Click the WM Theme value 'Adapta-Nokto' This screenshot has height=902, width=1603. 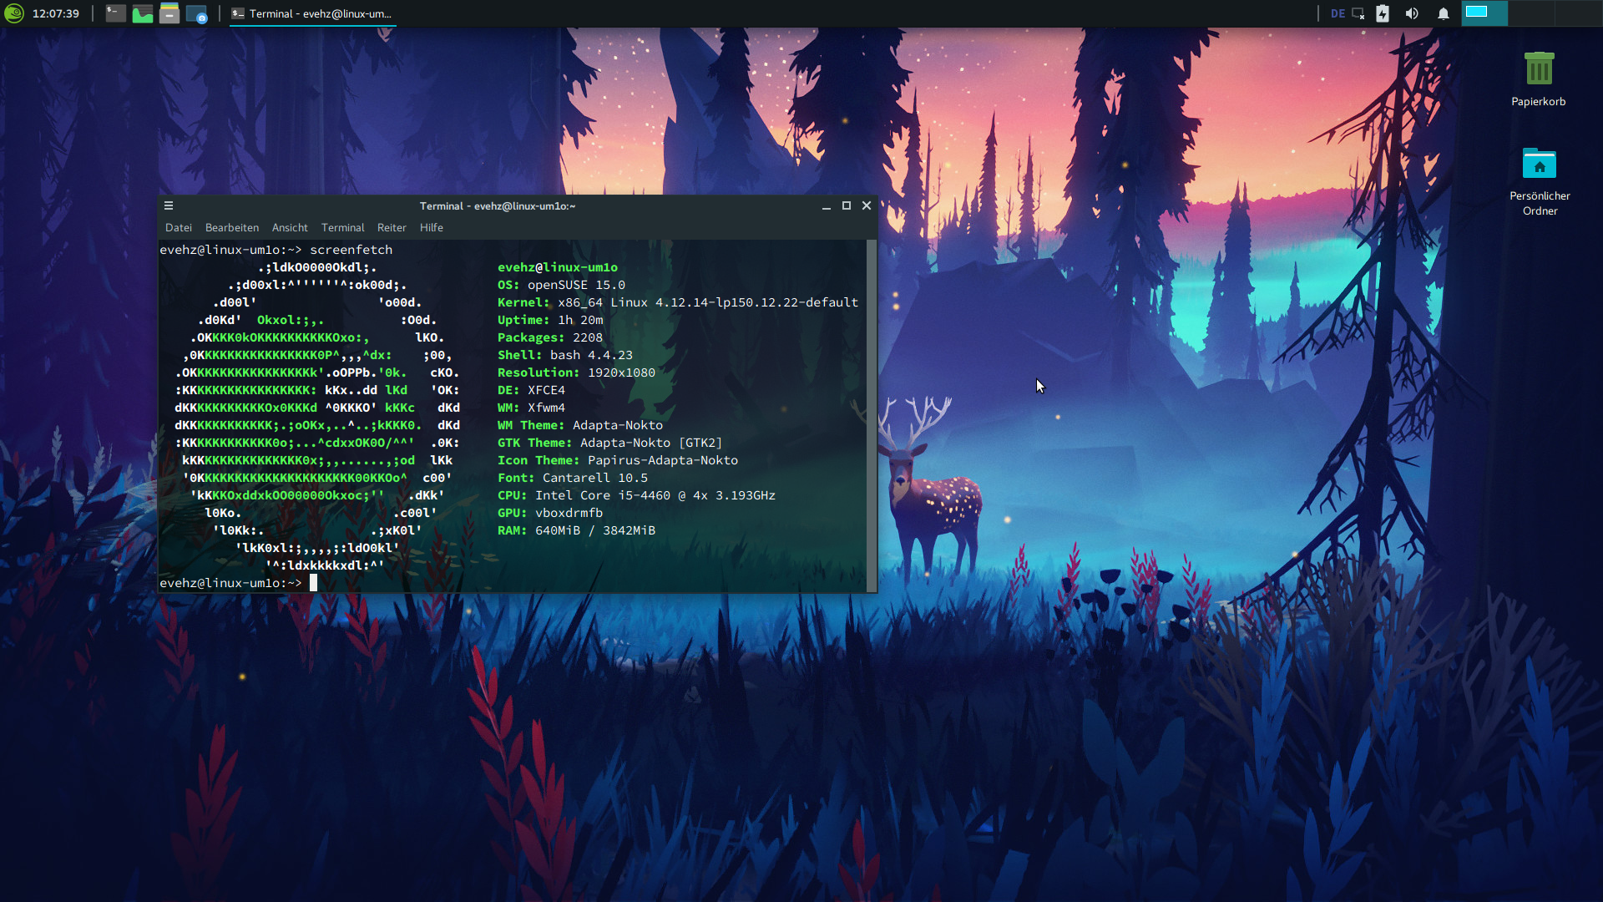click(x=618, y=425)
